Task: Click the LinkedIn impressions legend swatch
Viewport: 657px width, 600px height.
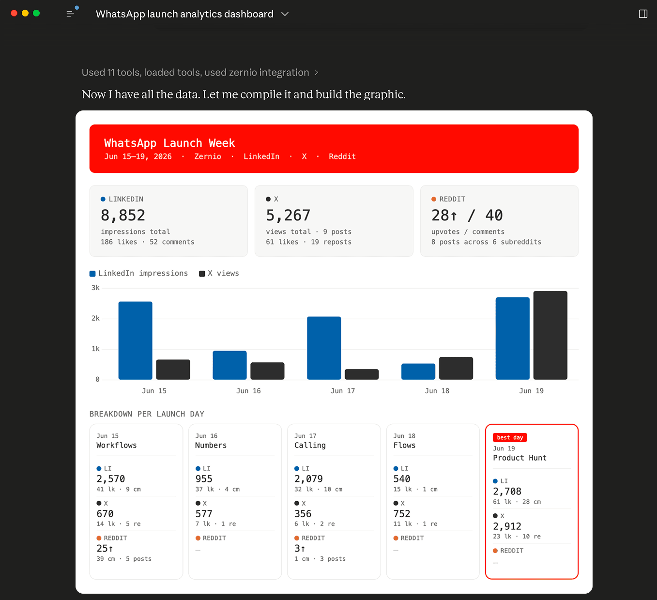Action: pos(92,274)
